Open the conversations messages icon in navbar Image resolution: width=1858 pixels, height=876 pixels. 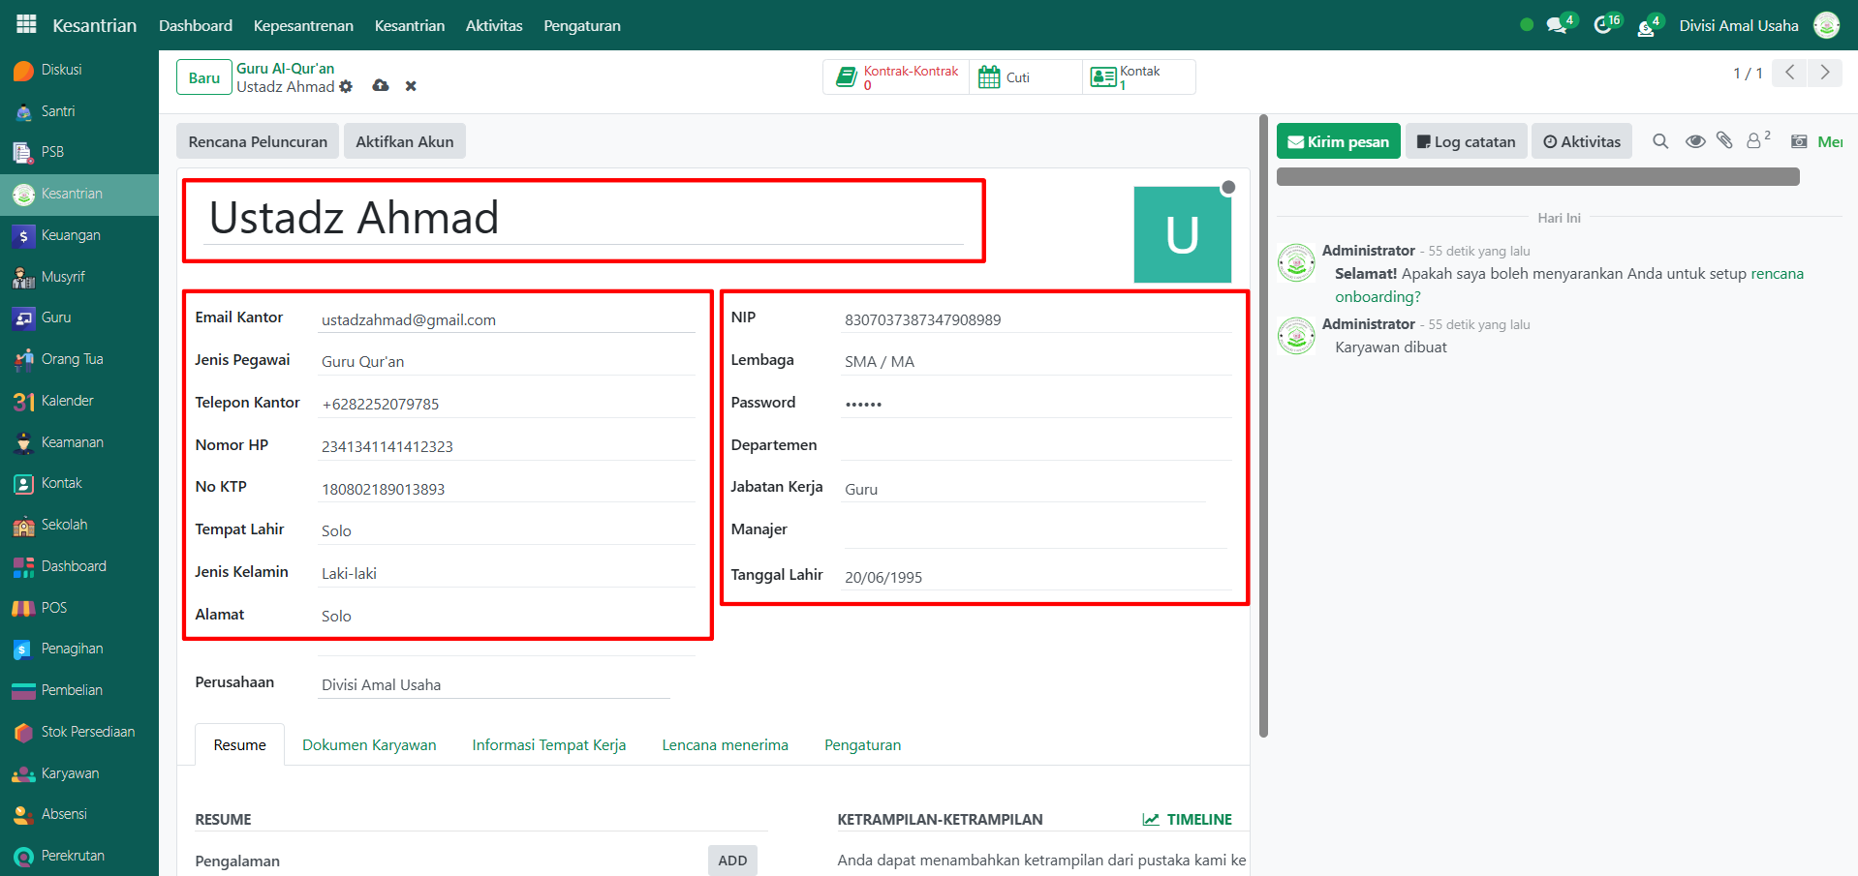coord(1557,26)
